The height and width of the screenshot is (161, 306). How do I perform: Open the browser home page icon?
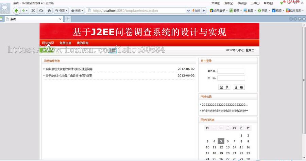49,11
